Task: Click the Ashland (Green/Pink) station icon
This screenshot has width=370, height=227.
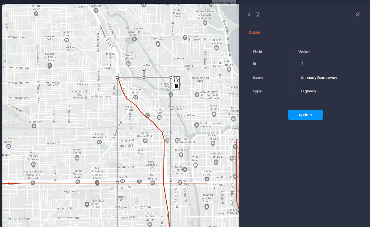Action: [x=99, y=142]
